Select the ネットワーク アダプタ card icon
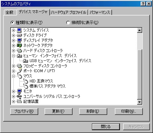Viewport: 153px width, 133px height. [x=19, y=45]
